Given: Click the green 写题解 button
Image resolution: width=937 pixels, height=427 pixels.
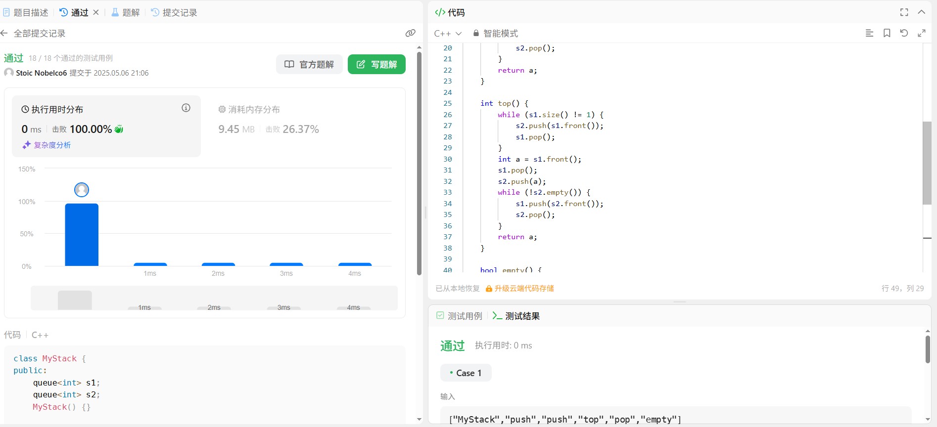Looking at the screenshot, I should point(376,64).
